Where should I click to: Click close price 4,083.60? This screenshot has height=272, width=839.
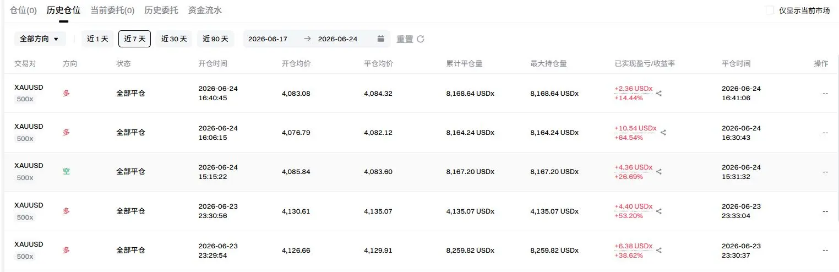(379, 172)
